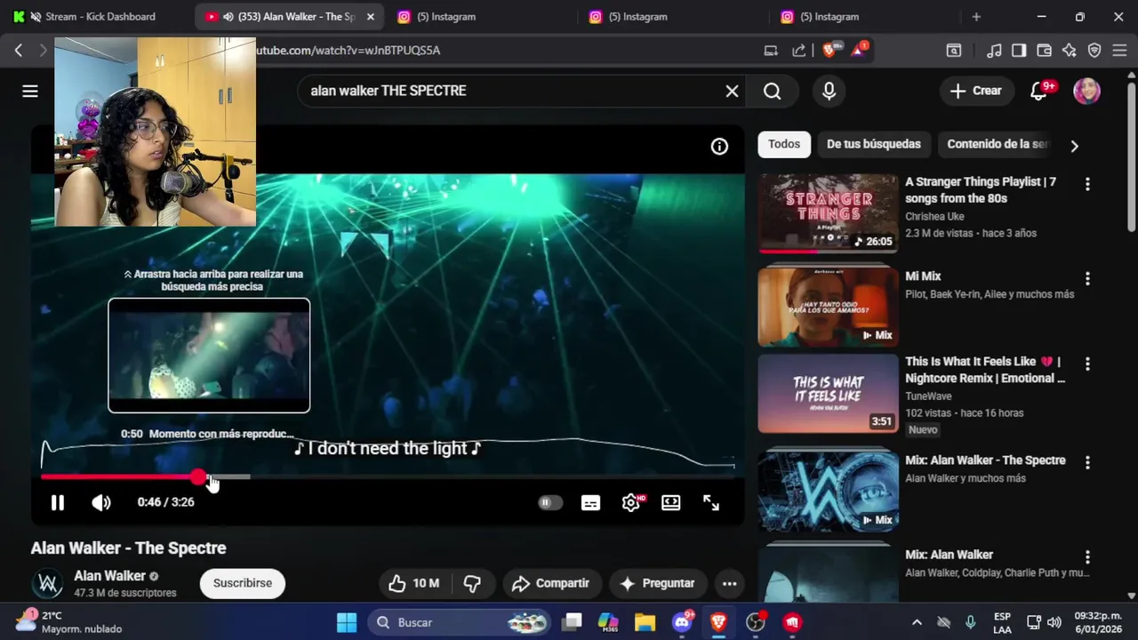
Task: Click the Preguntar ask button
Action: pos(657,583)
